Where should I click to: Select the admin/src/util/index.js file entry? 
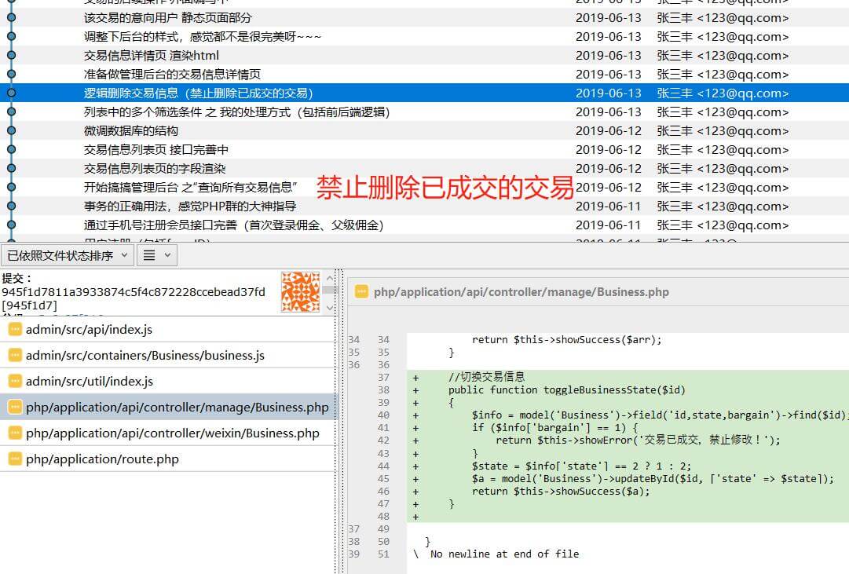click(89, 382)
